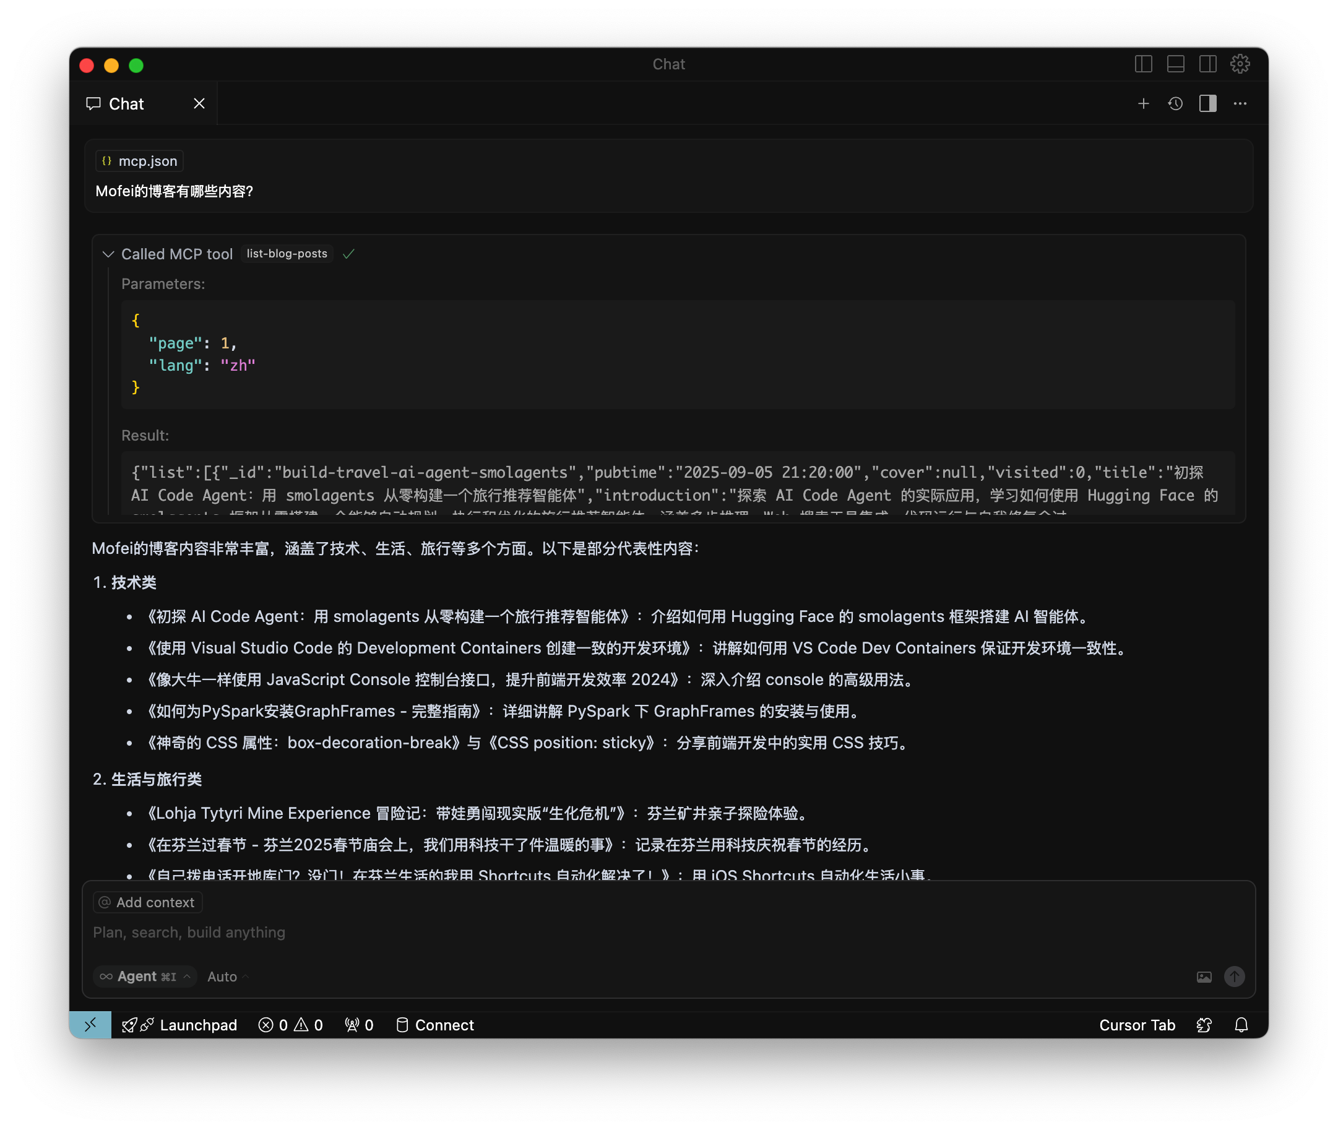The width and height of the screenshot is (1338, 1130).
Task: Open the Auto model dropdown
Action: (x=227, y=977)
